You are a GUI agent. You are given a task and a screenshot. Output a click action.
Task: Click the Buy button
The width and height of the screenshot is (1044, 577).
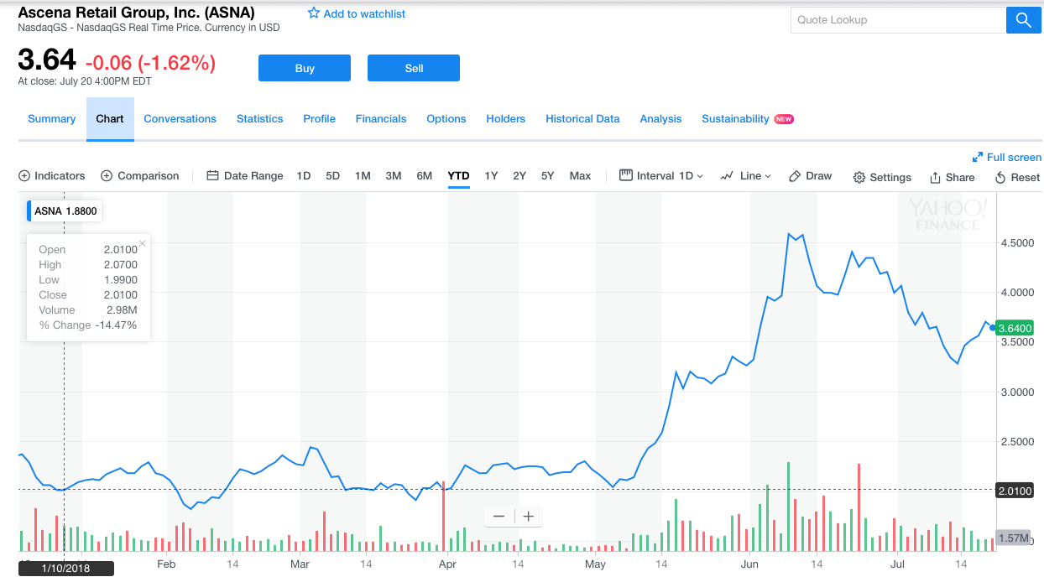point(305,68)
